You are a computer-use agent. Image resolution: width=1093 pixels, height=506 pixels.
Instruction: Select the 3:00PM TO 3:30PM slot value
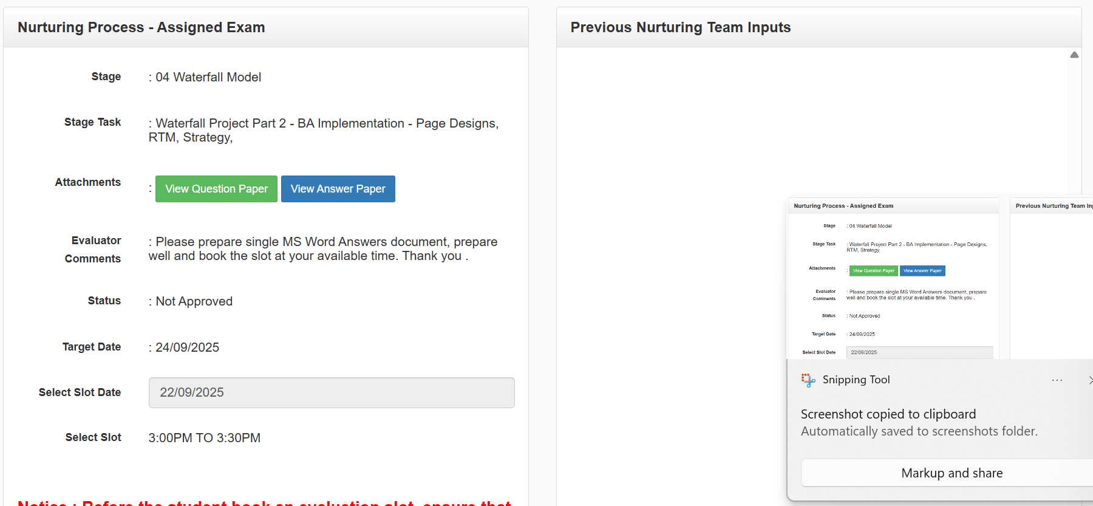pyautogui.click(x=205, y=438)
